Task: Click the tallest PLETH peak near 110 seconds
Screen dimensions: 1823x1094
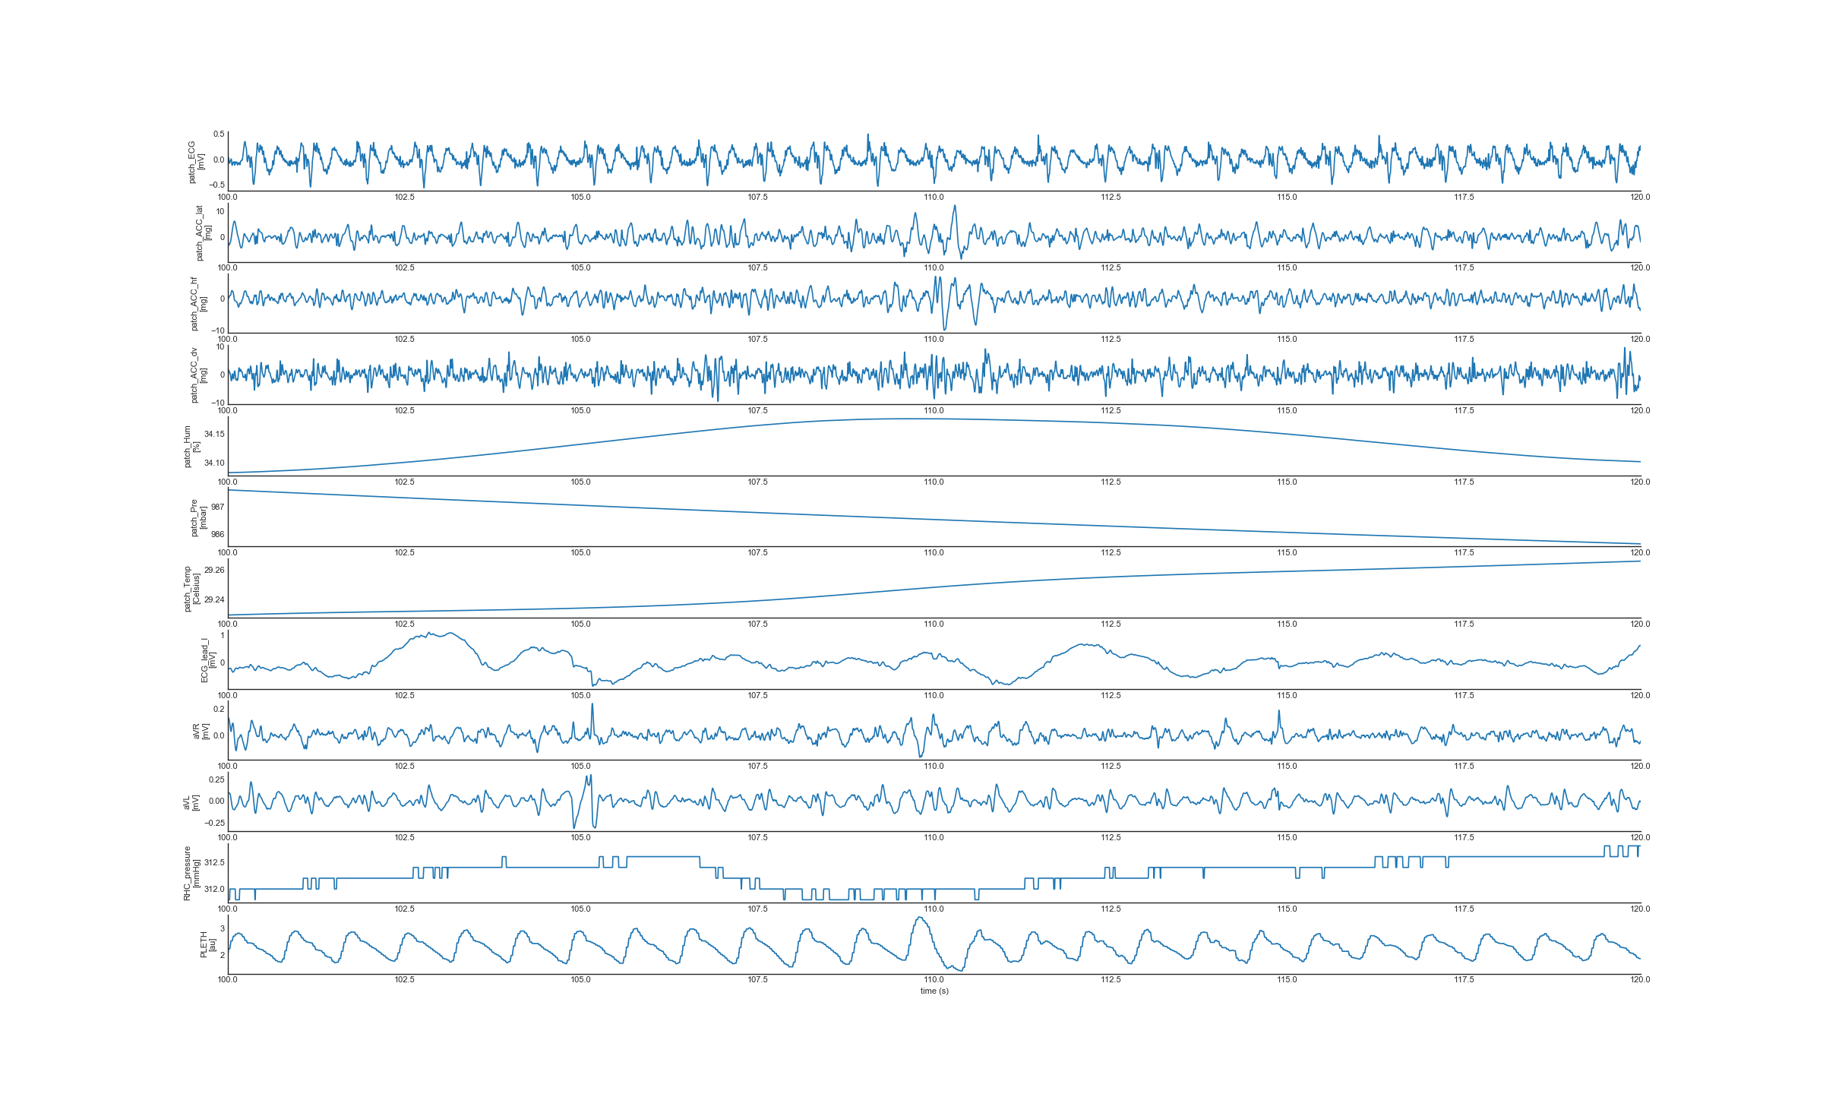Action: (x=920, y=919)
